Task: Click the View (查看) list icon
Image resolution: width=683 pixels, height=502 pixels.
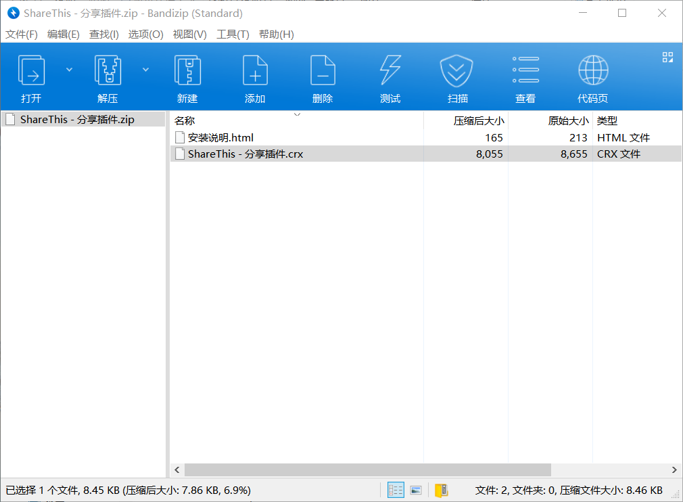Action: tap(525, 70)
